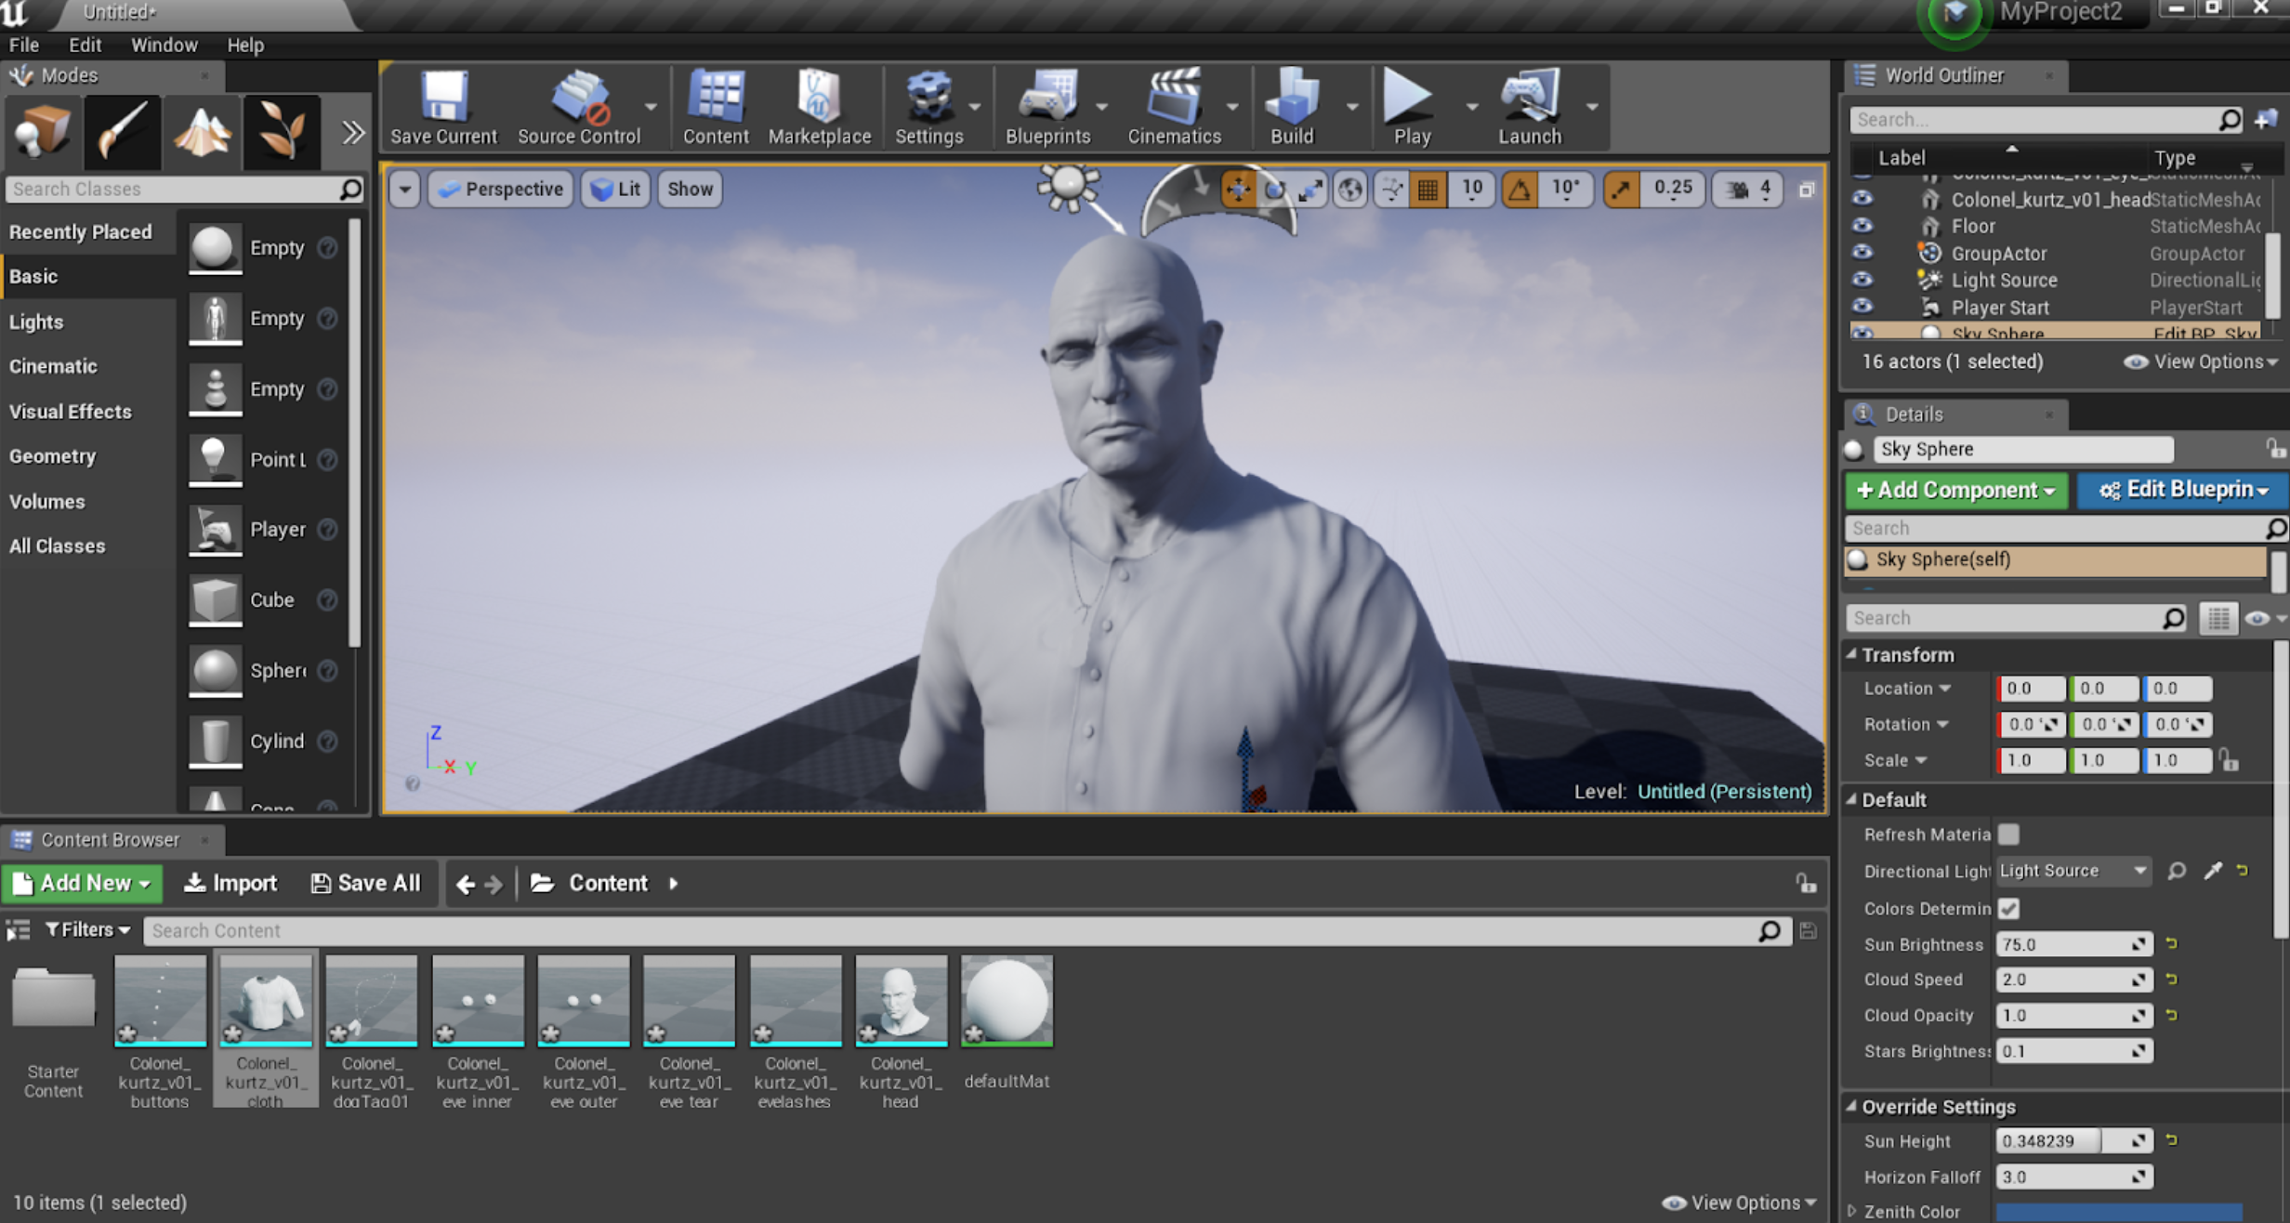Use the actor picker eyedropper icon

(2212, 871)
